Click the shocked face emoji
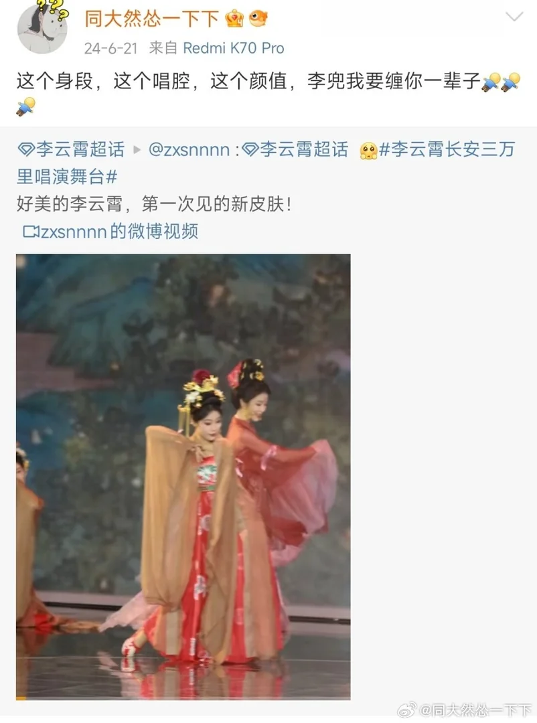This screenshot has height=723, width=537. pos(369,151)
